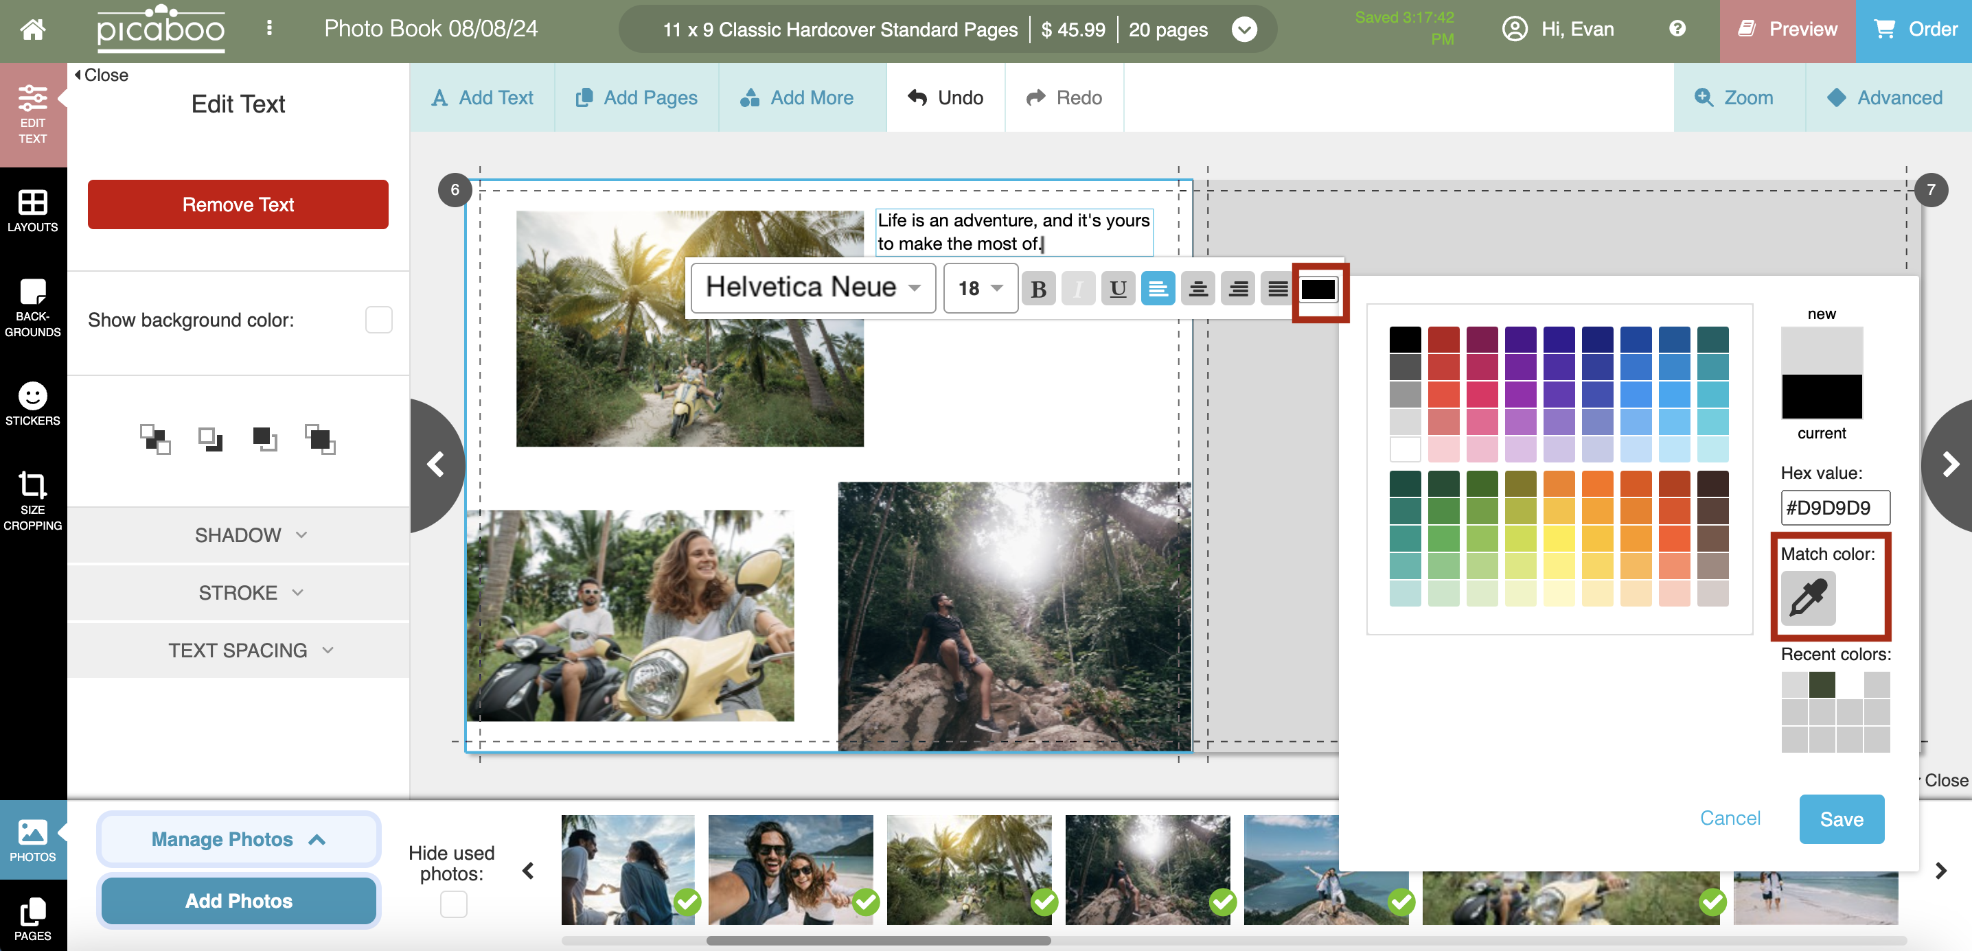
Task: Open the Hi, Evan account menu
Action: tap(1559, 29)
